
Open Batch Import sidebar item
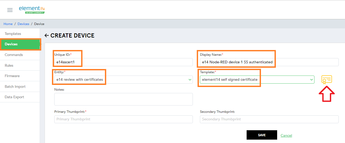(20, 86)
